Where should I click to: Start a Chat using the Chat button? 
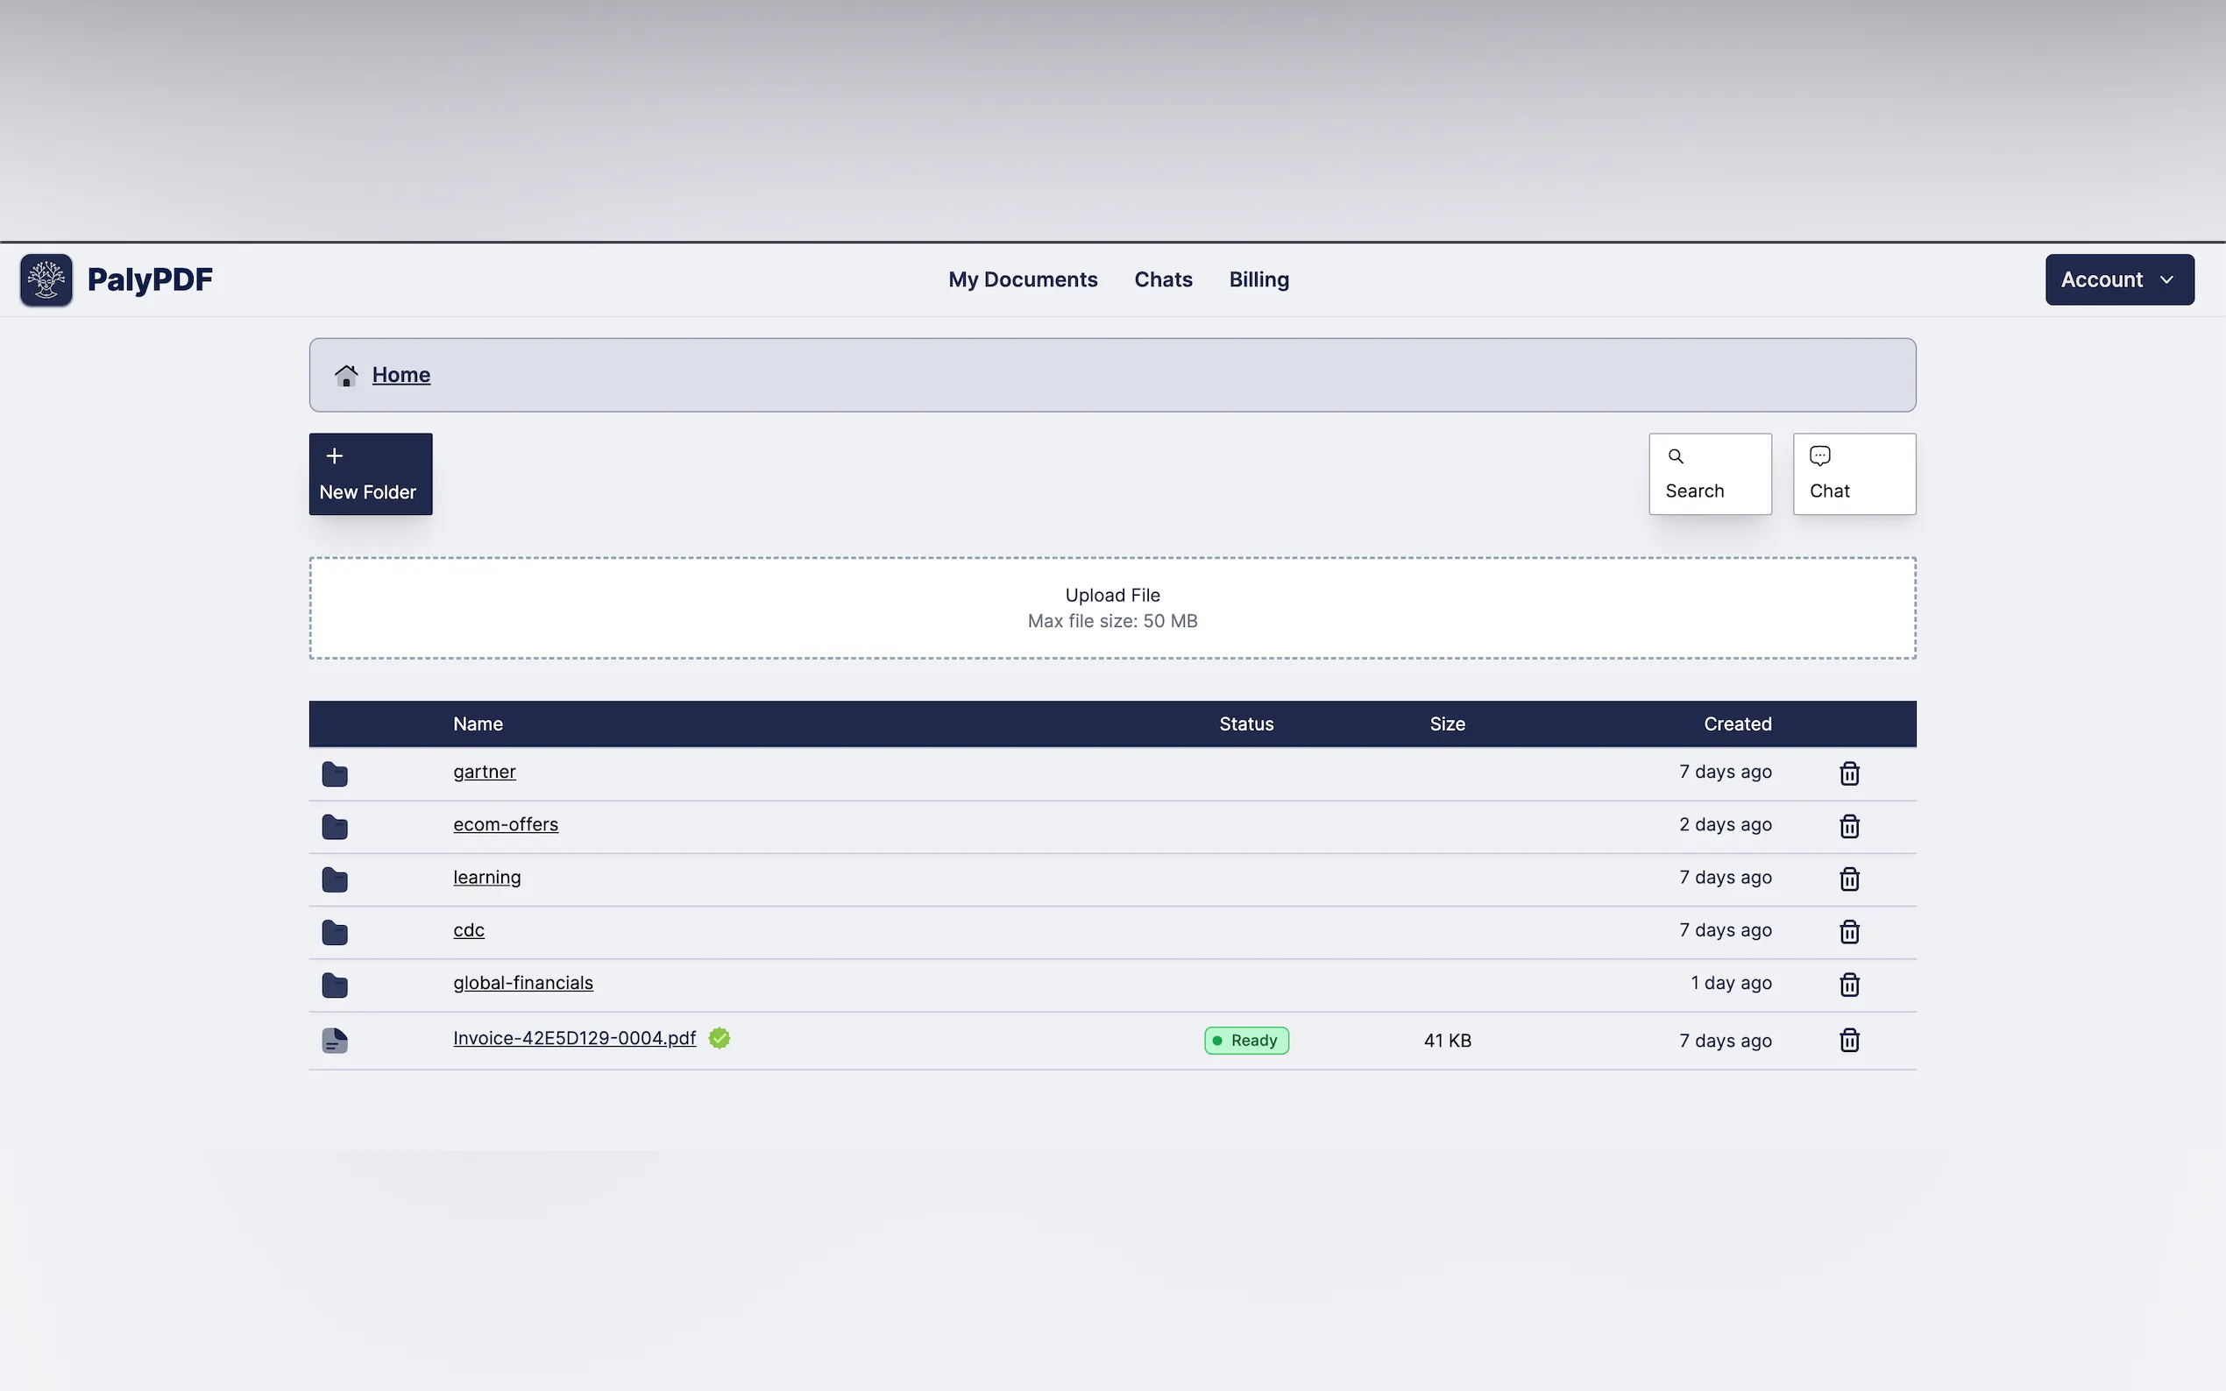coord(1854,474)
